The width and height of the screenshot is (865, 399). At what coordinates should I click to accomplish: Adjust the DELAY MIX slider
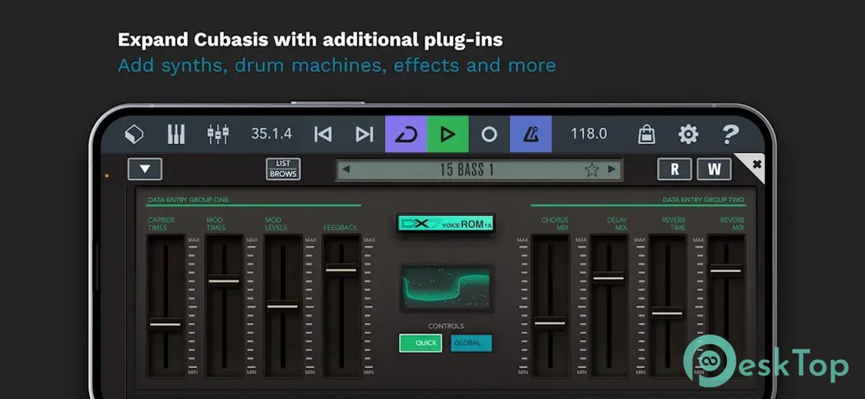tap(609, 278)
